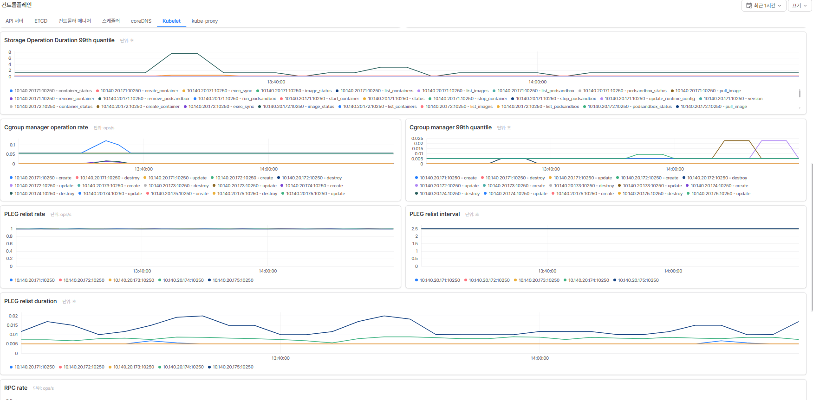This screenshot has width=813, height=400.
Task: Click the page's vertical scrollbar thumb
Action: tap(812, 236)
